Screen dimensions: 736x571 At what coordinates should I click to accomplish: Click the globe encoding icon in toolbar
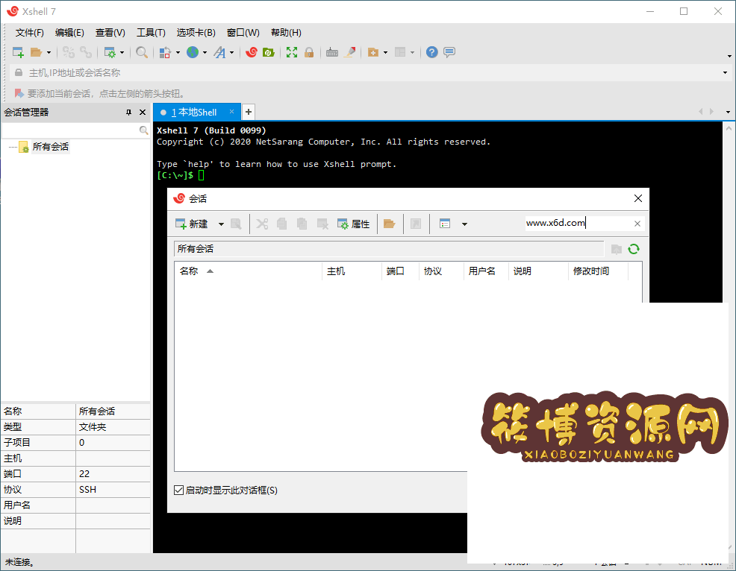193,52
